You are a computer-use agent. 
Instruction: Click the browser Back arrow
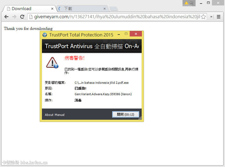coord(7,17)
